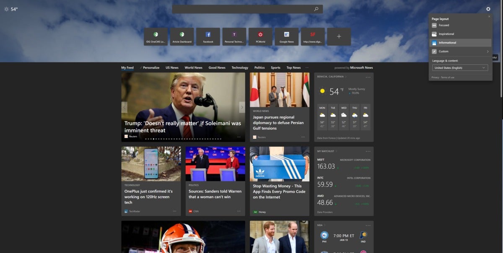
Task: Add a new quick link tile
Action: coord(339,36)
